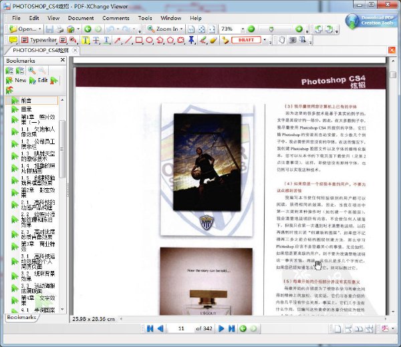Select the Pencil drawing tool
The width and height of the screenshot is (401, 347).
click(203, 40)
